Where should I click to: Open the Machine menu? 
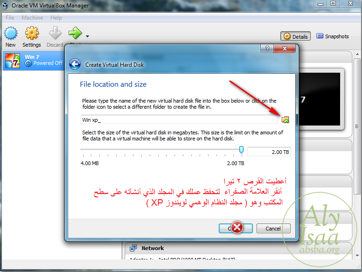[32, 18]
